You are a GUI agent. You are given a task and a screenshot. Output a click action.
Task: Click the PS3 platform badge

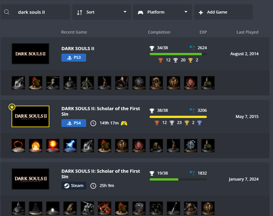pyautogui.click(x=74, y=58)
